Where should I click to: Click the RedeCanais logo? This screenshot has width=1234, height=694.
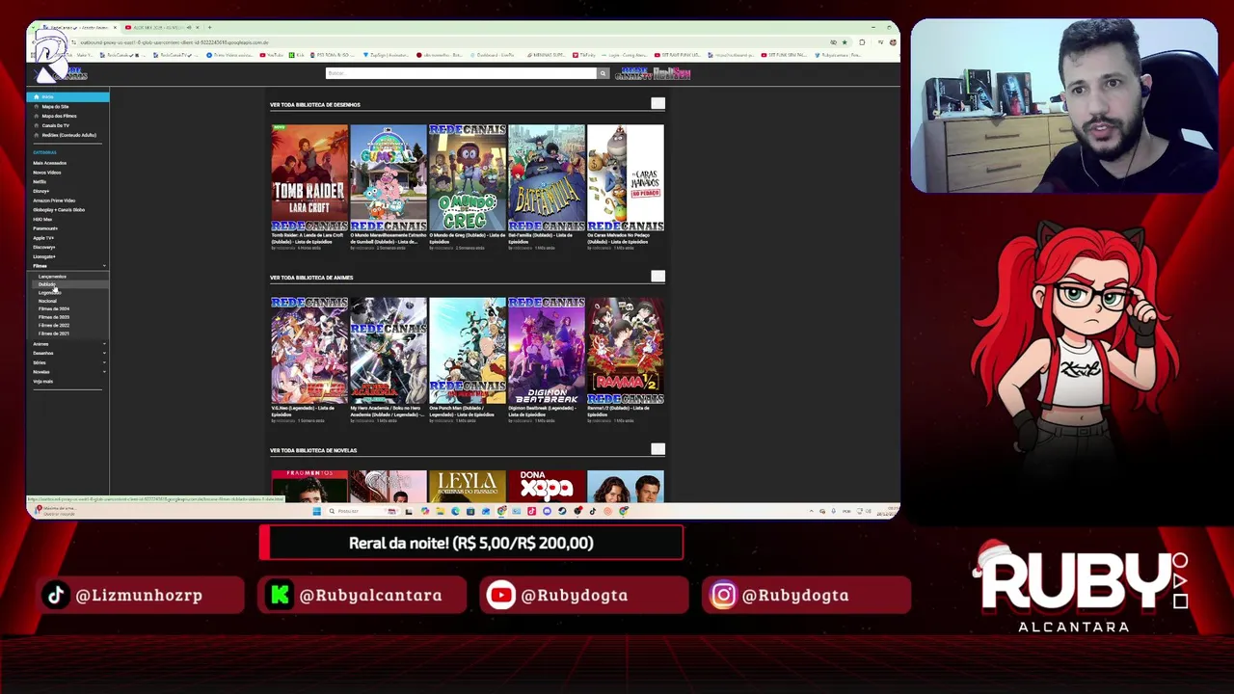coord(60,73)
